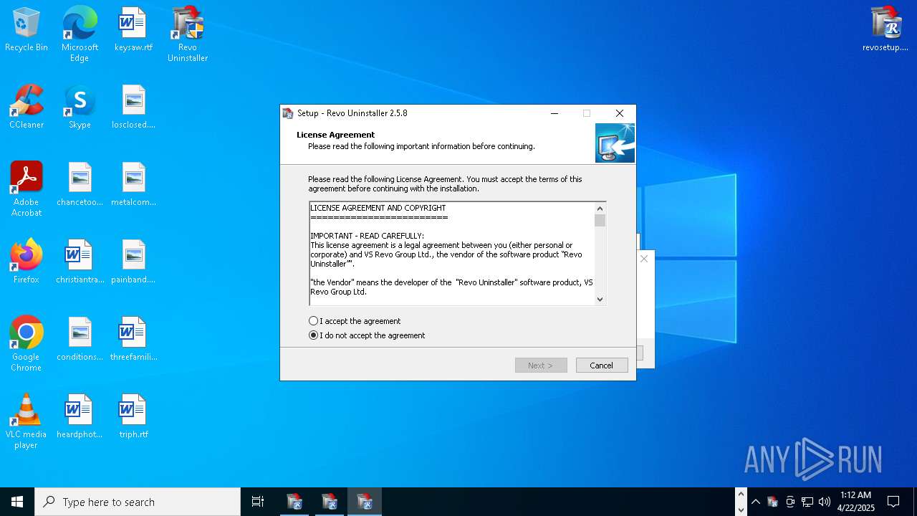The image size is (917, 516).
Task: Select the heardphot document file
Action: (80, 417)
